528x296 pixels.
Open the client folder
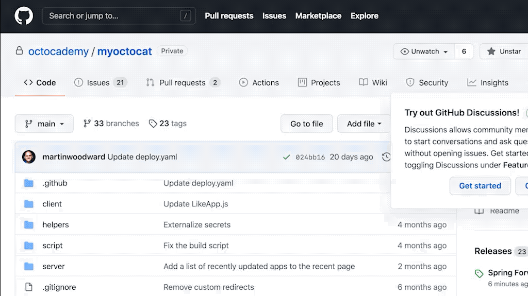pos(52,204)
